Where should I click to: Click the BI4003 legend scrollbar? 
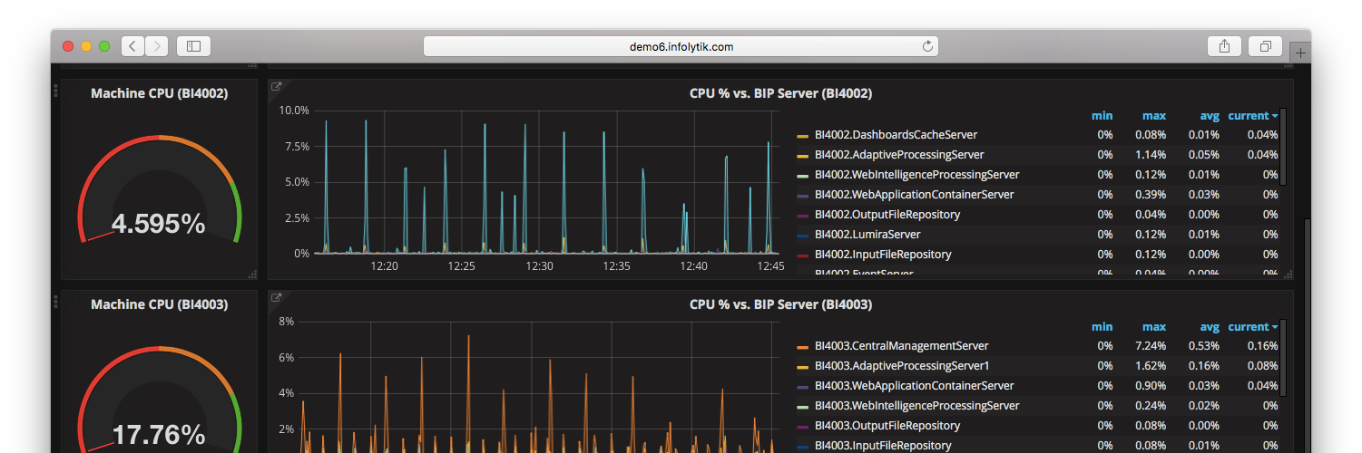(1283, 358)
